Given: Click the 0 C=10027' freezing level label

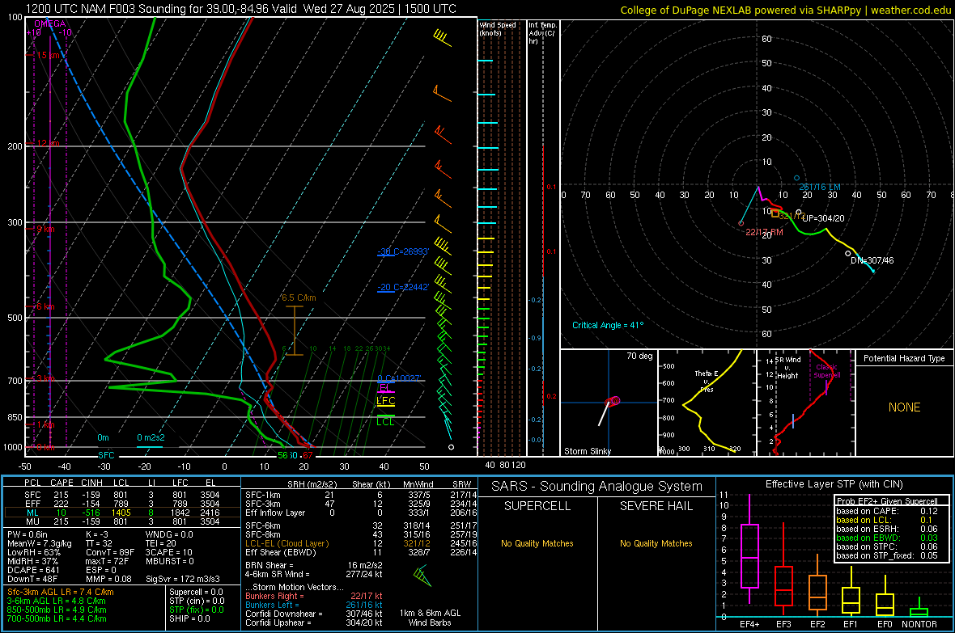Looking at the screenshot, I should click(x=400, y=378).
